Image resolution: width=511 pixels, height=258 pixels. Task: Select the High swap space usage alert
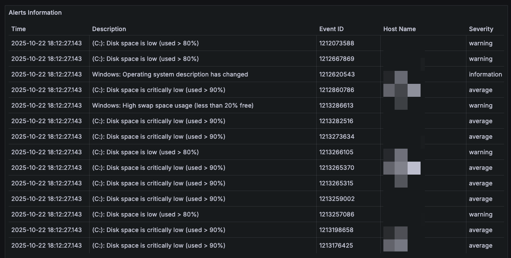point(173,105)
